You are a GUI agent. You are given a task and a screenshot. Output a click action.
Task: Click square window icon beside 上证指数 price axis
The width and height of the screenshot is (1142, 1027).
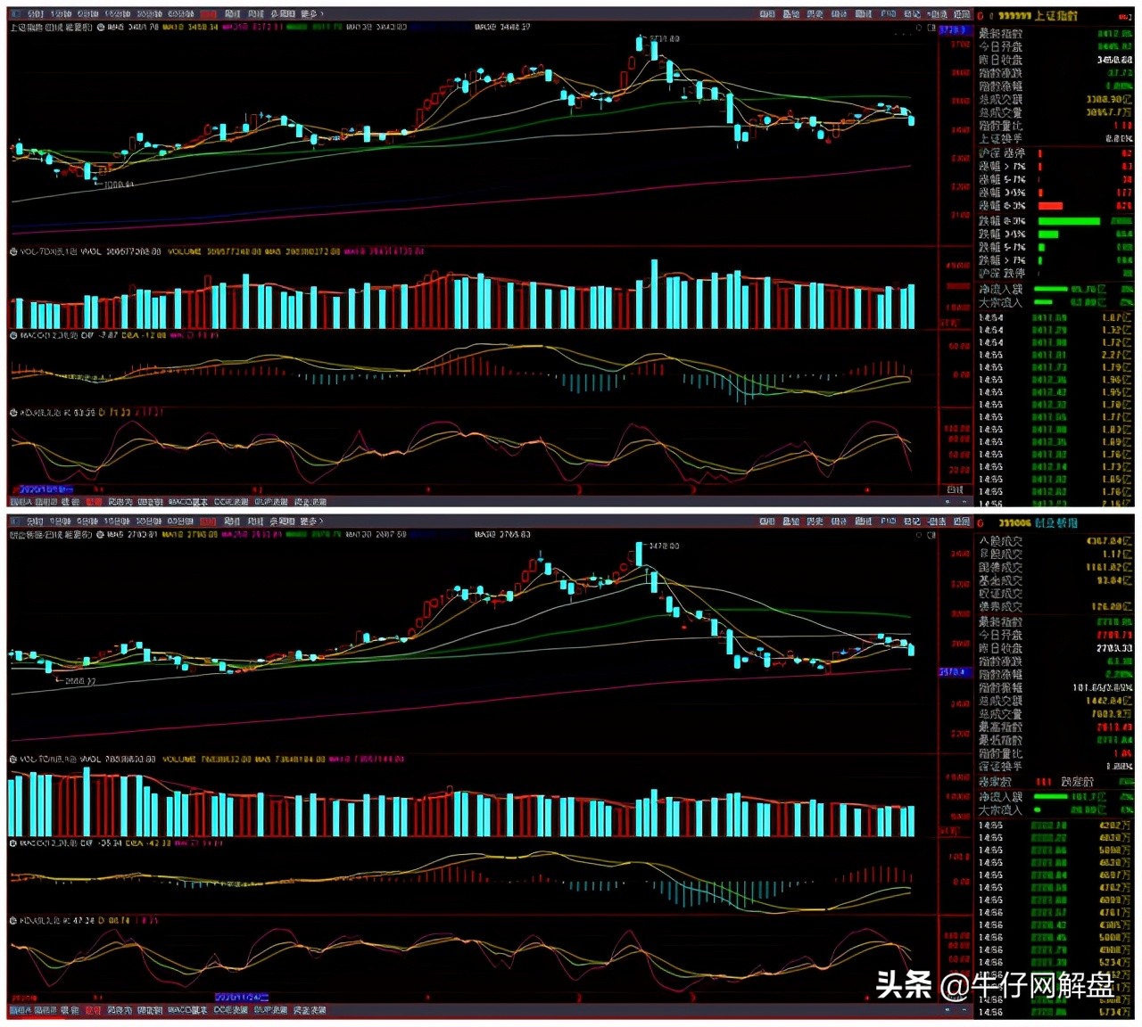click(931, 28)
